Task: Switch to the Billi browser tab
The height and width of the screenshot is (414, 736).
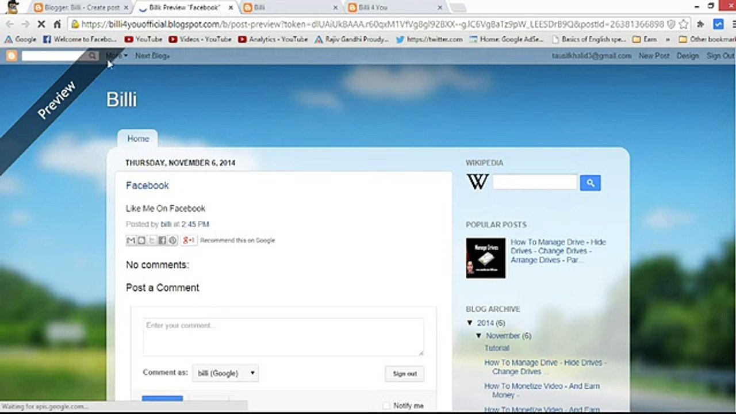Action: [x=291, y=7]
